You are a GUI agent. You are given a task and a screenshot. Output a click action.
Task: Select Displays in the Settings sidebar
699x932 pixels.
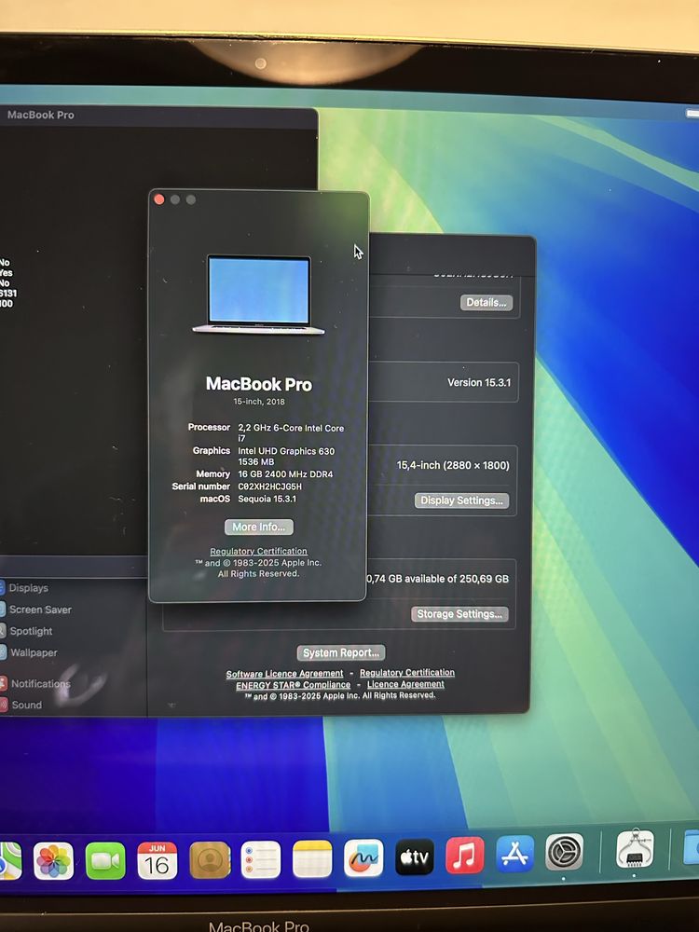(x=29, y=588)
